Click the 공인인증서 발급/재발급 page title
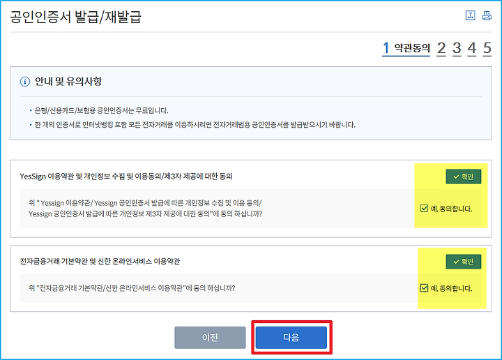This screenshot has height=360, width=502. click(x=75, y=17)
